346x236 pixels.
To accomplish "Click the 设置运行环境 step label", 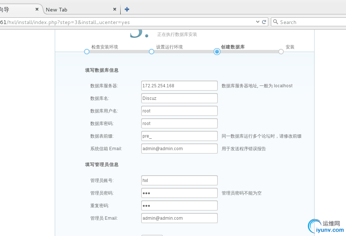I will point(169,47).
